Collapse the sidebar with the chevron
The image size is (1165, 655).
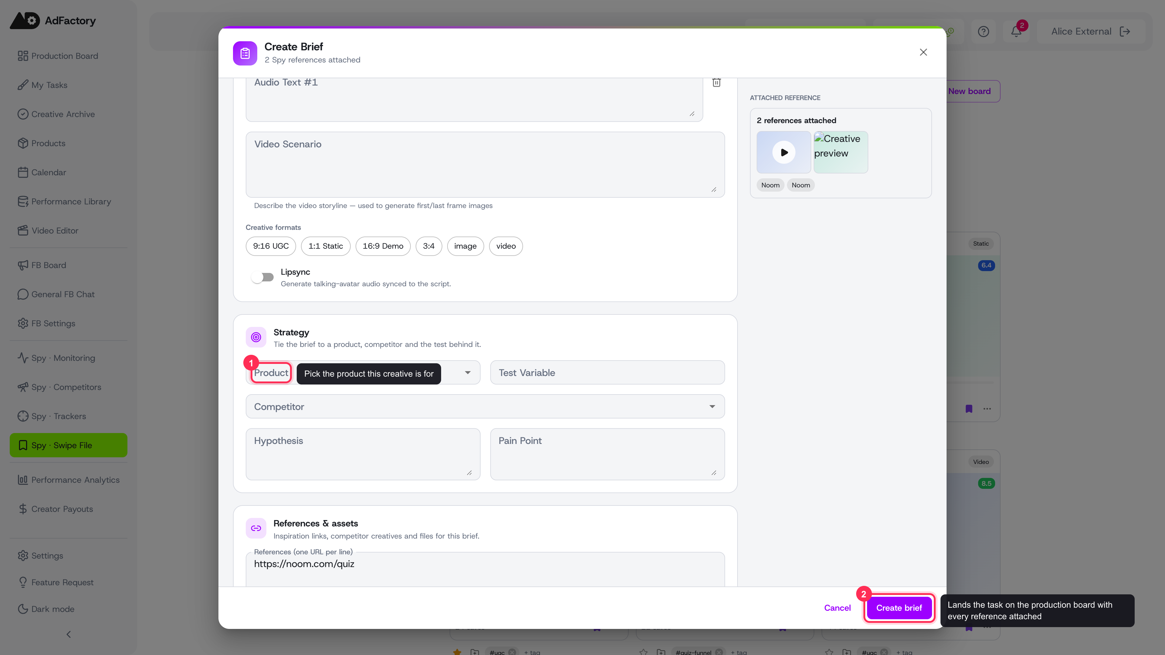click(x=68, y=634)
